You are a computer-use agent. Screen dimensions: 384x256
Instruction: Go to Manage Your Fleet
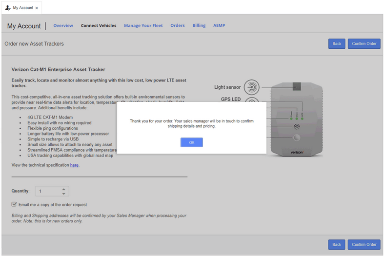coord(143,25)
